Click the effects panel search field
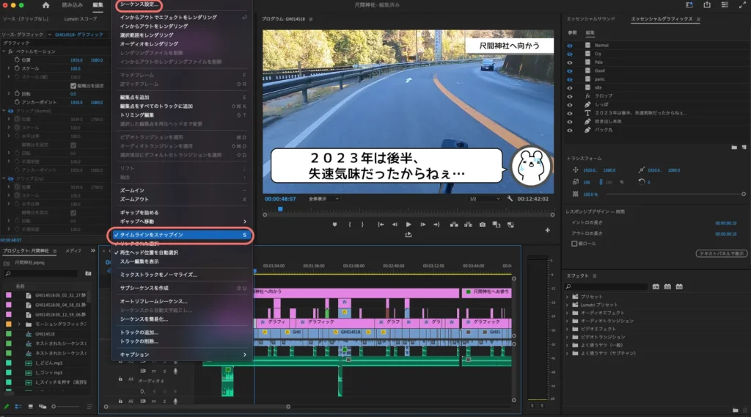Screen dimensions: 751x417 (606, 286)
